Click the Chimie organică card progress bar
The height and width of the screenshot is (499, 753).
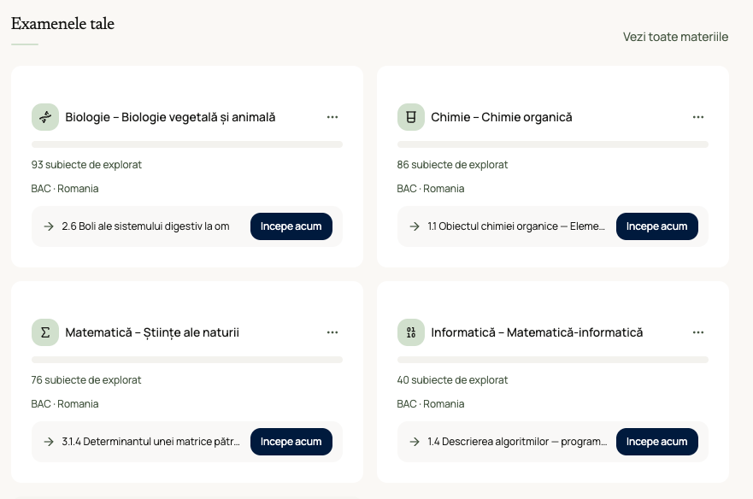[553, 144]
